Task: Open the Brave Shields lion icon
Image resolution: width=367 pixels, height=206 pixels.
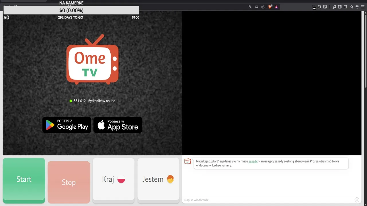Action: click(x=270, y=7)
